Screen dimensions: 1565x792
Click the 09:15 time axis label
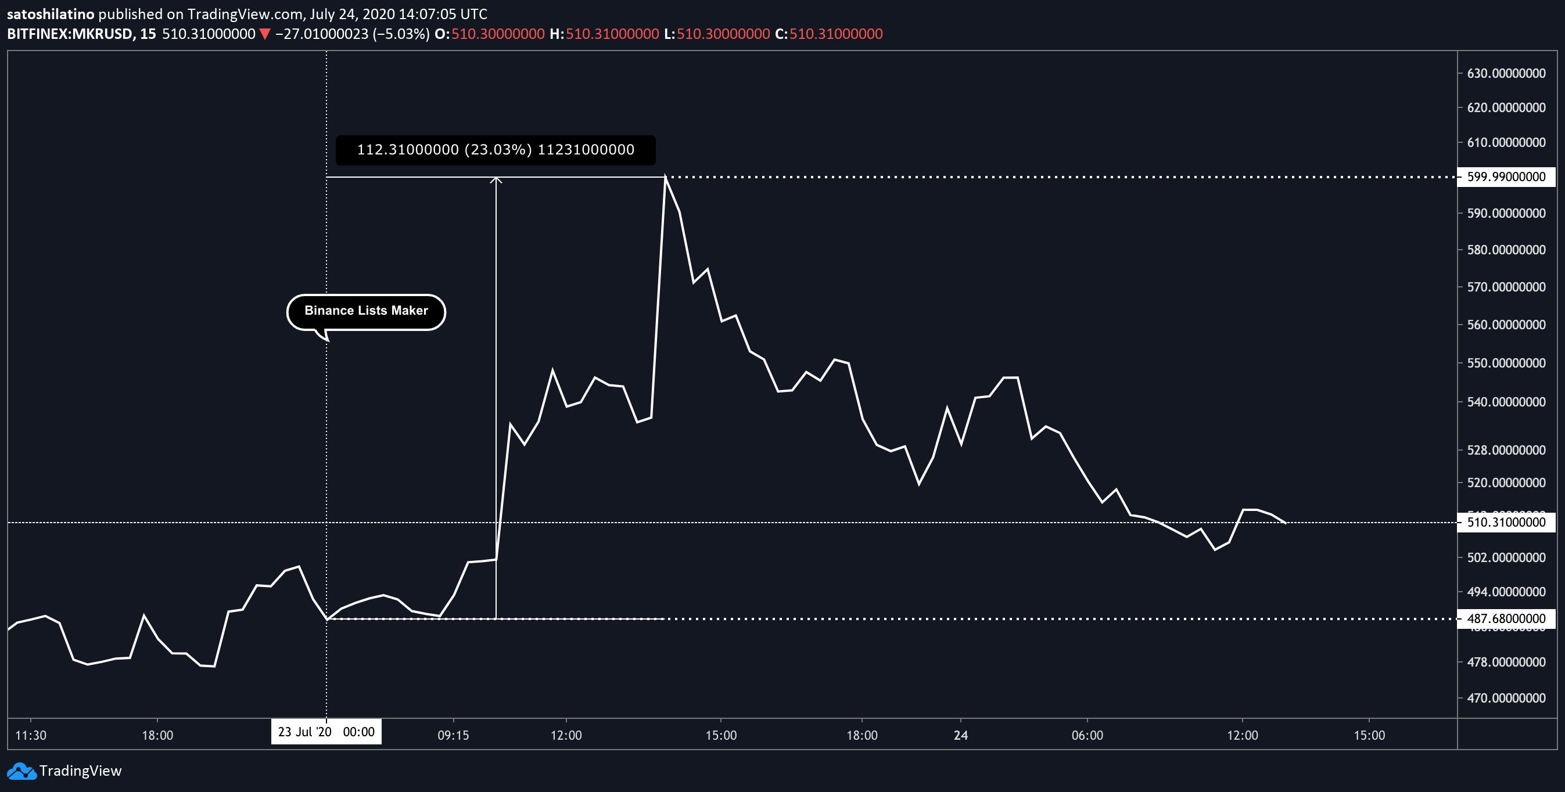[x=453, y=736]
